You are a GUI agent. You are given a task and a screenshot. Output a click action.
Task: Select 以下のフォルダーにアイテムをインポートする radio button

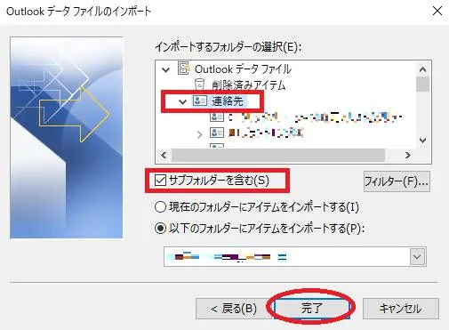pos(160,229)
